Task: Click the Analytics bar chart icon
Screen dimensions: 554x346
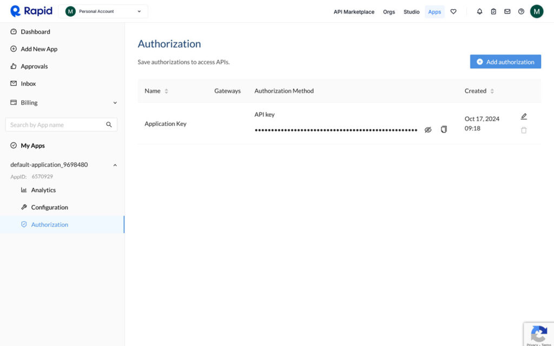Action: pyautogui.click(x=24, y=190)
